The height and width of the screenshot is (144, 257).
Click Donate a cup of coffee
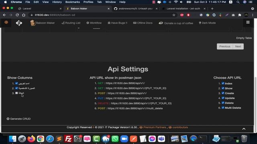pos(176,23)
